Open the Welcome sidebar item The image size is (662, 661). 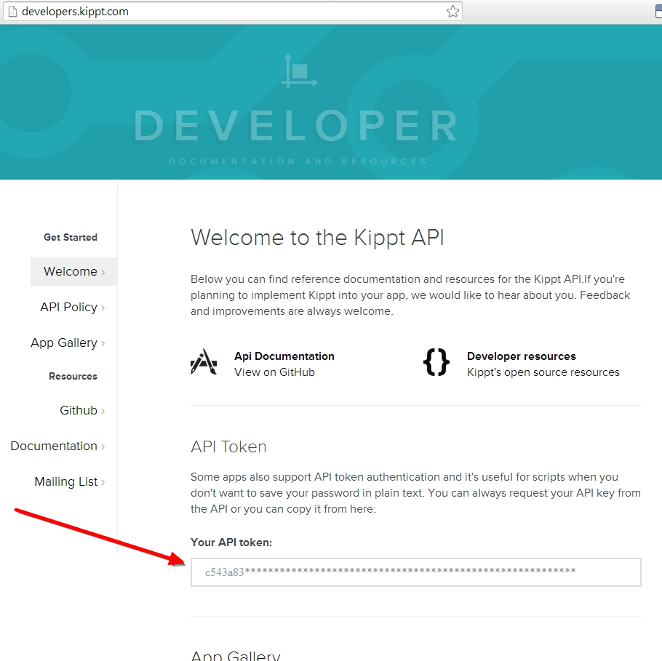74,271
